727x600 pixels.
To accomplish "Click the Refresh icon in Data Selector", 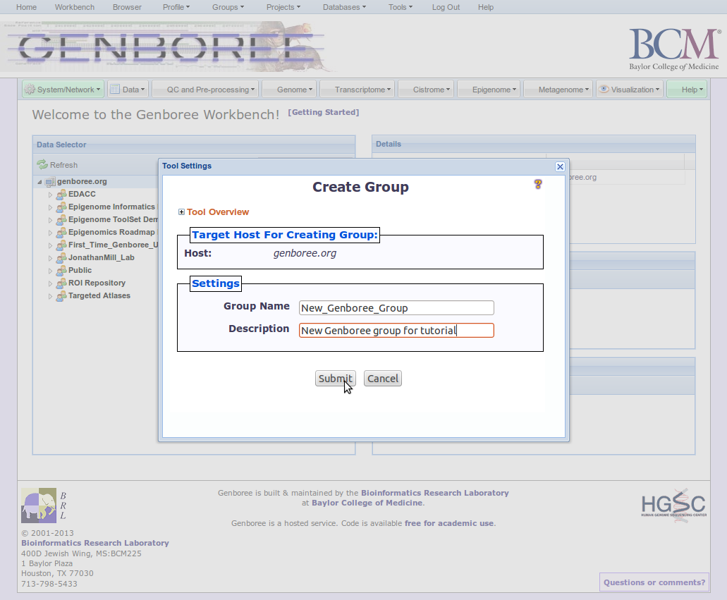I will click(x=42, y=165).
